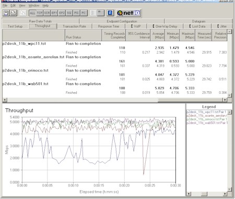
Task: Click the Print toolbar icon
Action: [x=14, y=13]
